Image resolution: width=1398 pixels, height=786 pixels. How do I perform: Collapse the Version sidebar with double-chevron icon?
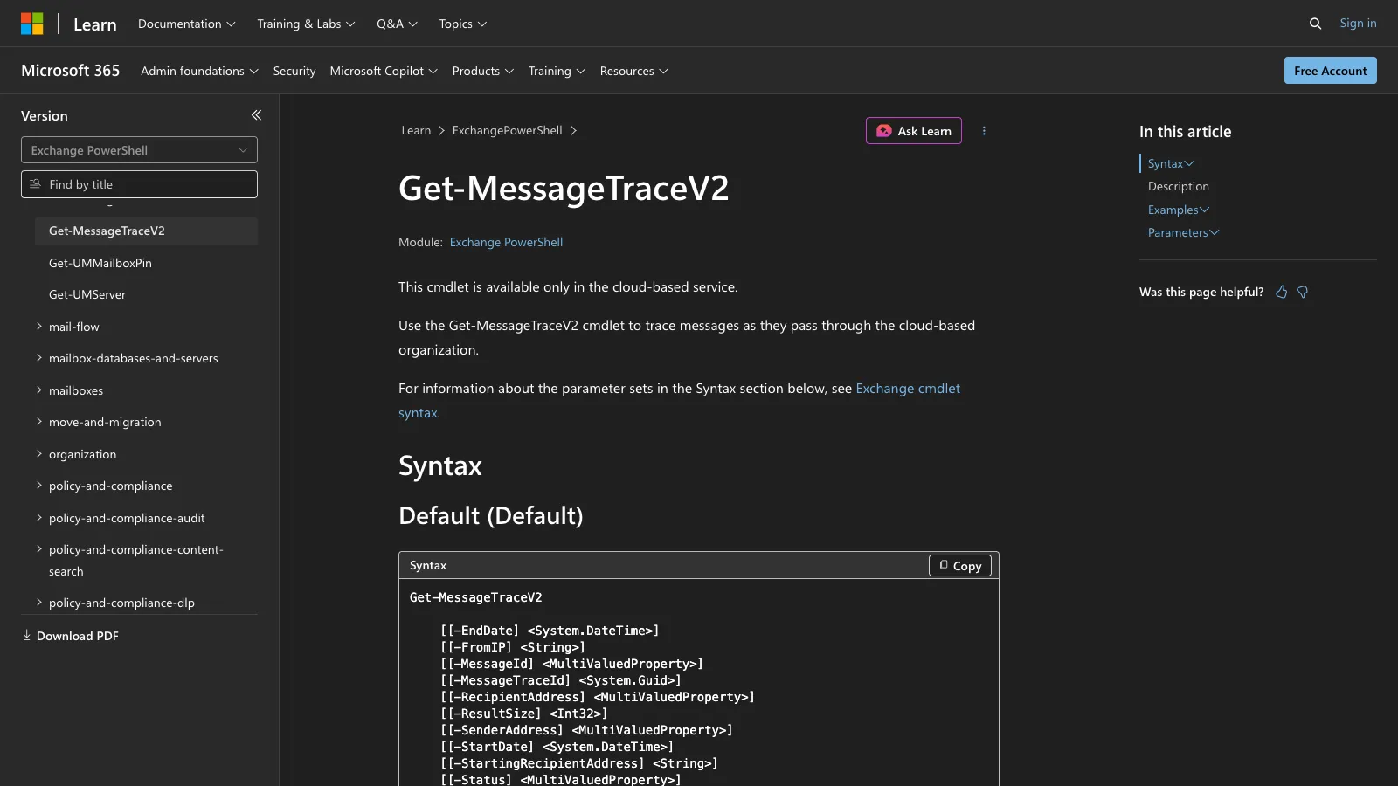[x=256, y=115]
